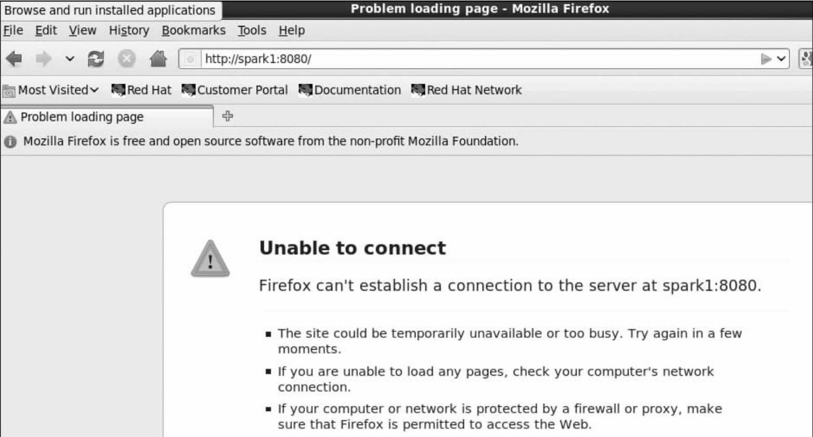
Task: Click the search engine icon beside address bar
Action: (806, 59)
